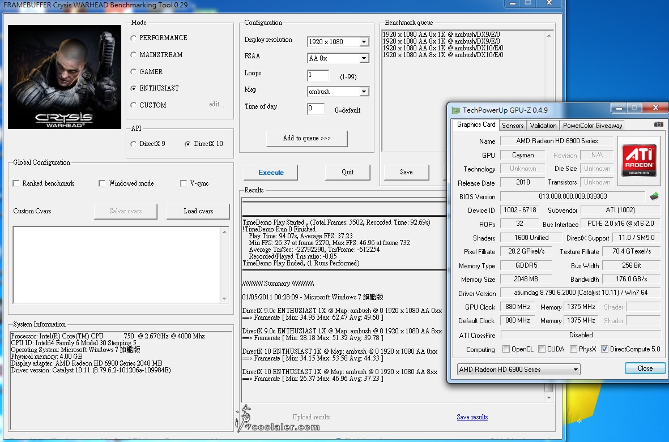669x442 pixels.
Task: Click the Save queue button
Action: (406, 172)
